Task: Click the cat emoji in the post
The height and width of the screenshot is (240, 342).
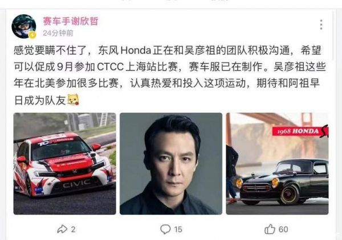Action: click(x=73, y=100)
